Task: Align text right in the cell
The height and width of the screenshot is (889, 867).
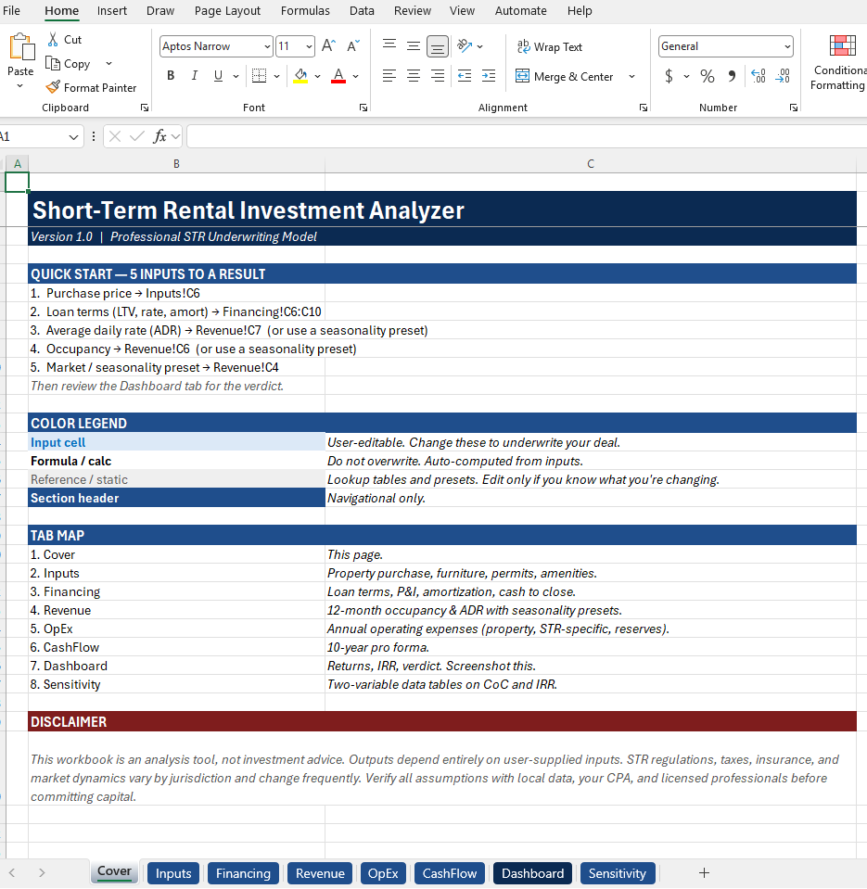Action: [x=438, y=76]
